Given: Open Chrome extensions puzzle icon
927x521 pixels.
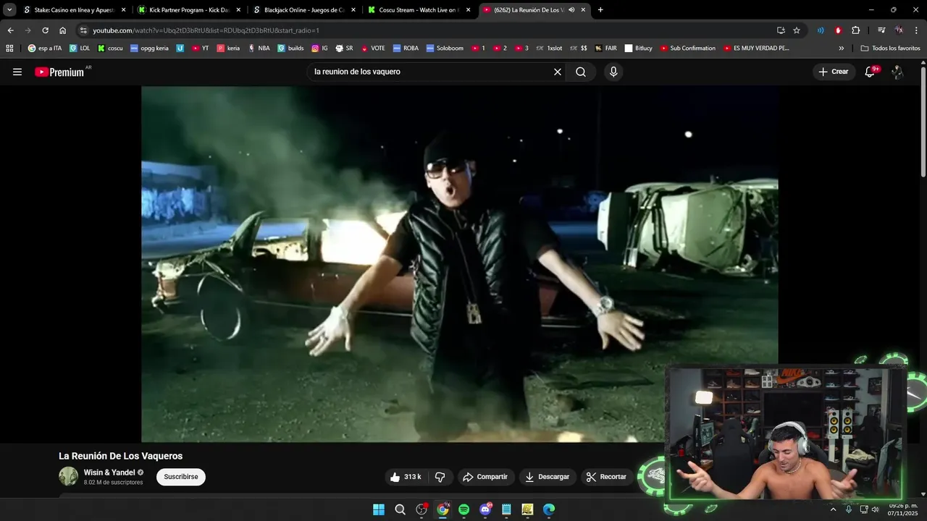Looking at the screenshot, I should (856, 30).
